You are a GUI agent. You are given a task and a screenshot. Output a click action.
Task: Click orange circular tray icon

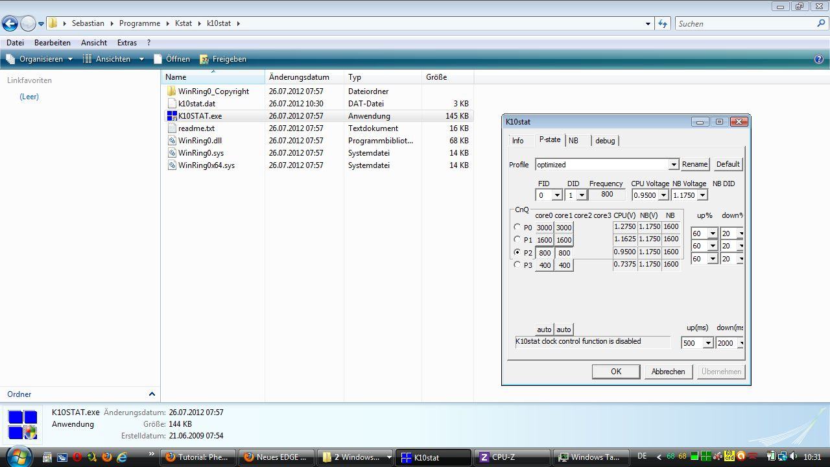pos(741,457)
